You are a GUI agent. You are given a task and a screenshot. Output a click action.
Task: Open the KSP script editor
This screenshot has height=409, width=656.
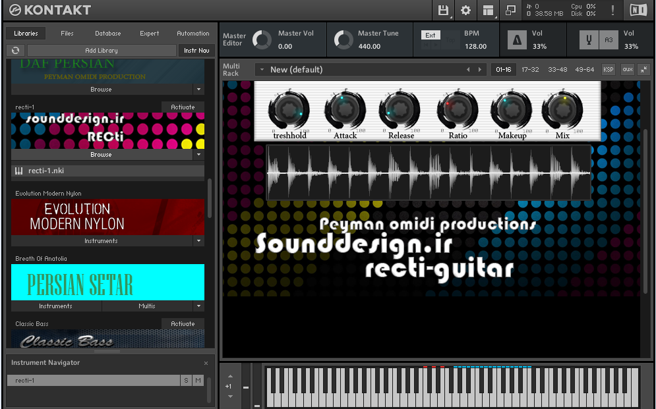pos(609,69)
